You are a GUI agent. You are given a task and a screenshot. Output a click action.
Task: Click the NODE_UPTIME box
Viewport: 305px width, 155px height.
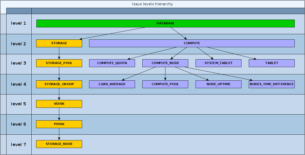click(x=218, y=84)
